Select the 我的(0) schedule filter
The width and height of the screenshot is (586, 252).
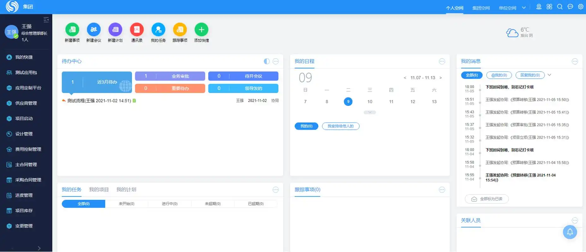[306, 126]
